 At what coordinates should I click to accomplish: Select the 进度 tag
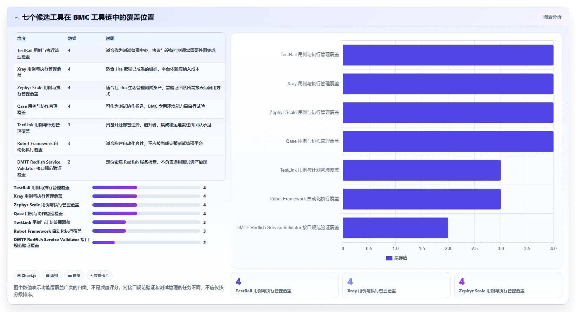pos(74,276)
